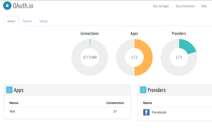Click the Connection column header
Viewport: 212px width, 132px height.
115,103
